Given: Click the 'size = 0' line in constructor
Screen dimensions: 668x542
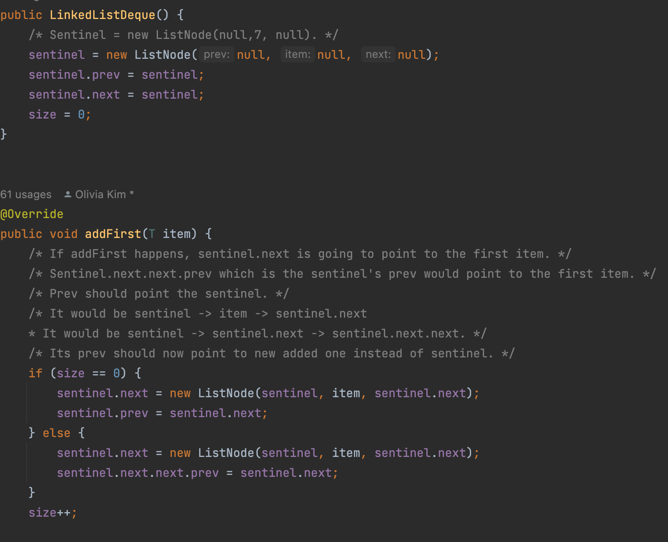Looking at the screenshot, I should point(59,114).
